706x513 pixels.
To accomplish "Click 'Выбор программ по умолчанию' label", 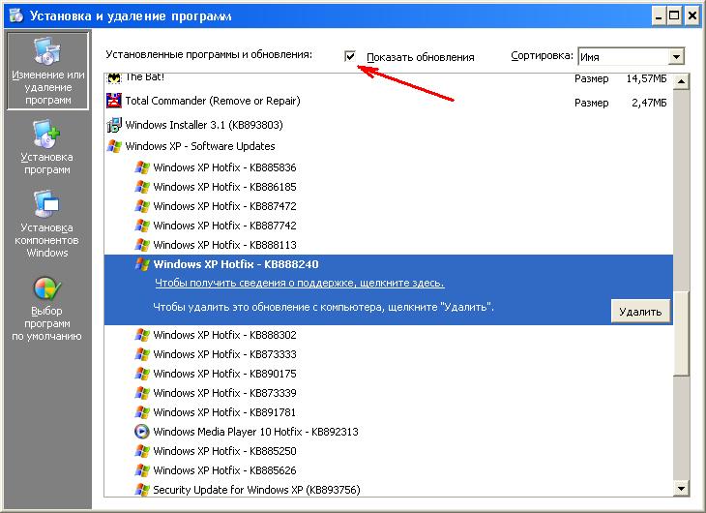I will [46, 323].
